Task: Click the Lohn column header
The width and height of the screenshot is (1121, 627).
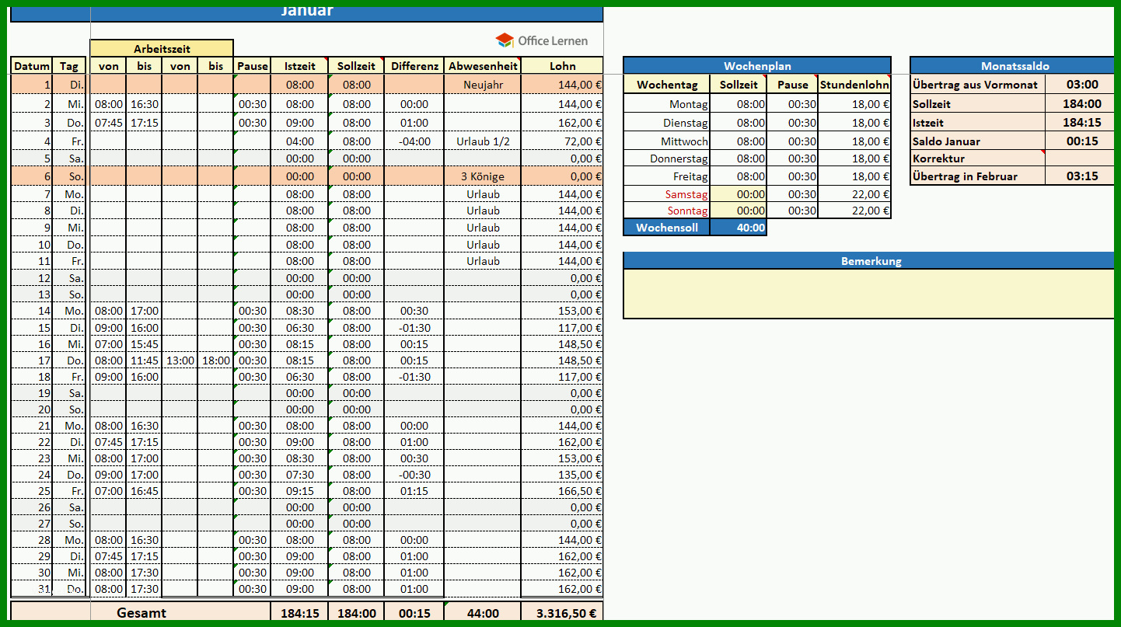Action: (x=562, y=66)
